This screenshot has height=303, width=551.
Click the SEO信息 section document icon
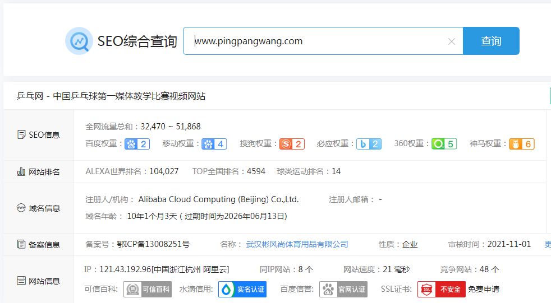tap(21, 134)
